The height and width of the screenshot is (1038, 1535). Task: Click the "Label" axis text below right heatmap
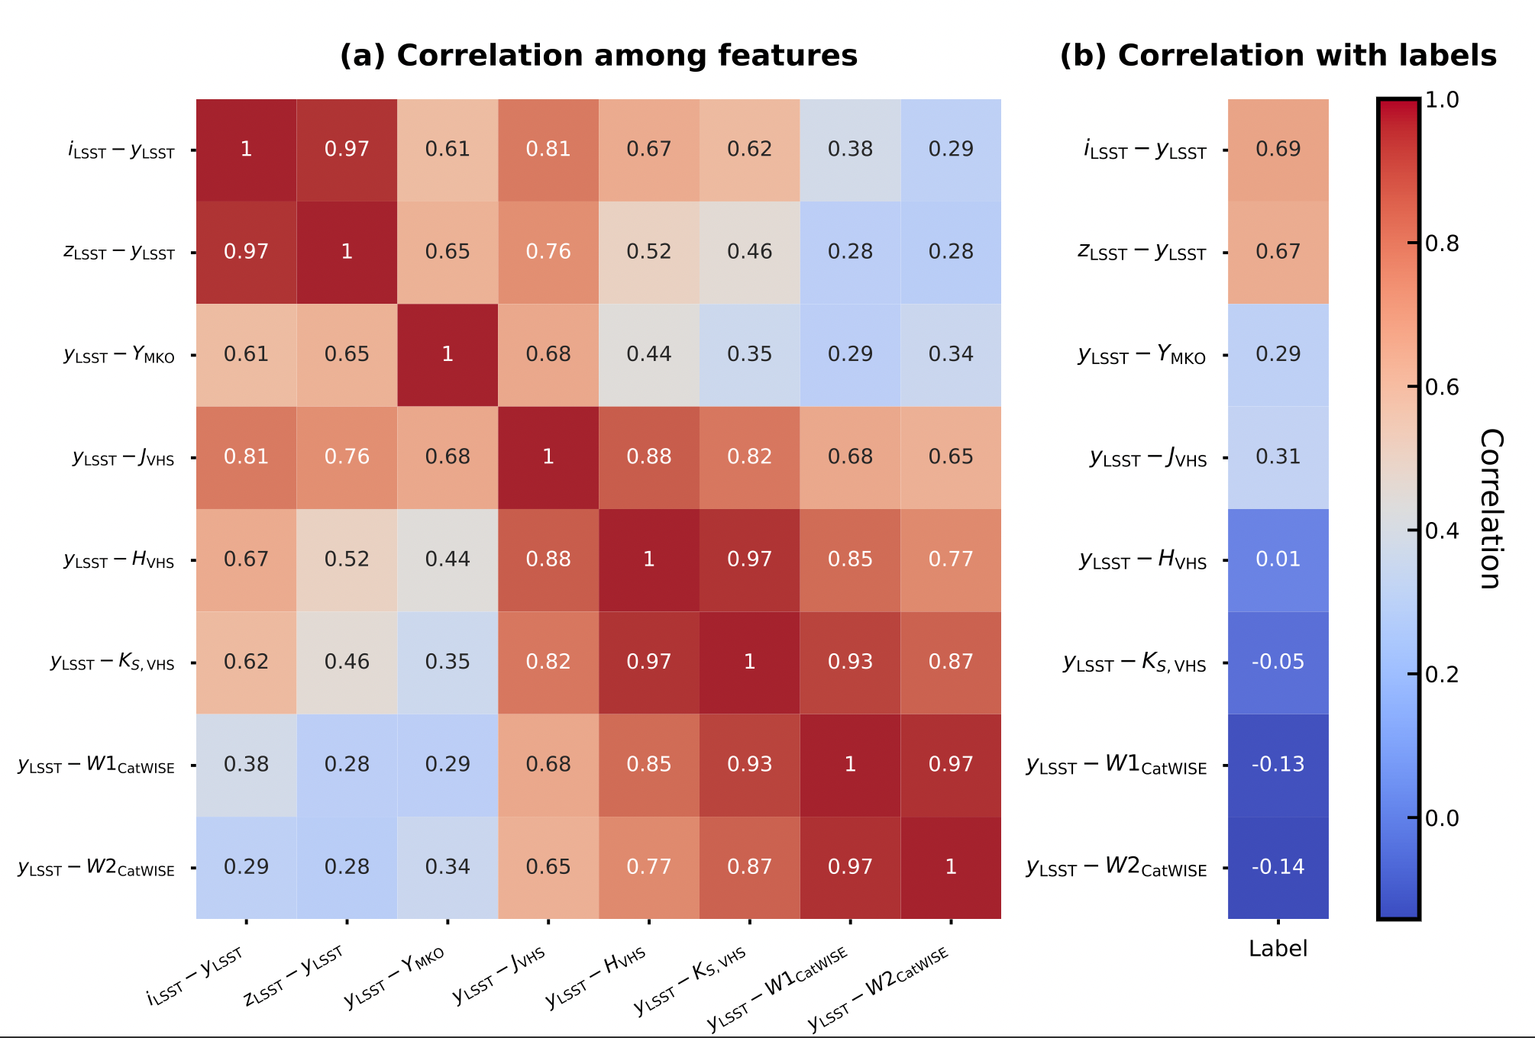tap(1278, 949)
